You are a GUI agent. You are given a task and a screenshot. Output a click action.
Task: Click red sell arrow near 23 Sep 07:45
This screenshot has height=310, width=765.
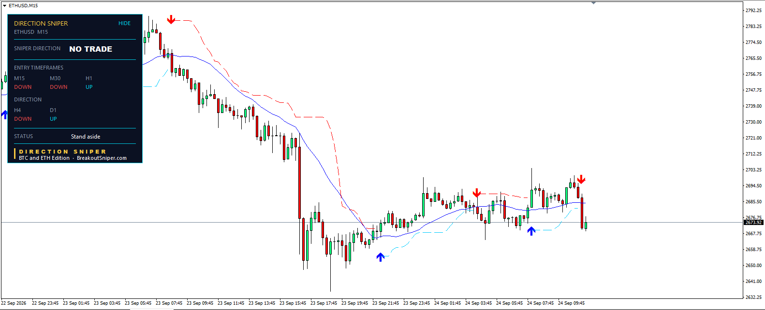[171, 20]
